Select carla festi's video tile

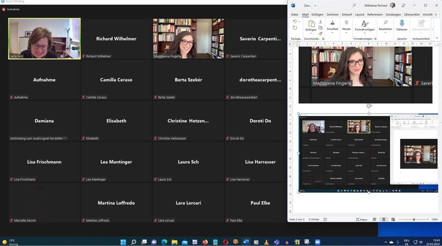[44, 38]
